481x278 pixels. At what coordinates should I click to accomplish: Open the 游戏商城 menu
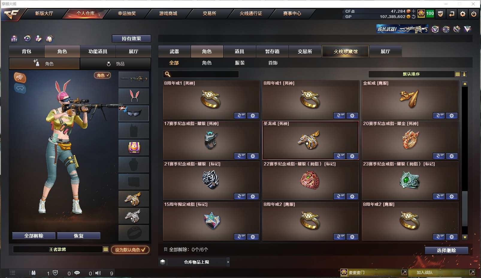(168, 13)
